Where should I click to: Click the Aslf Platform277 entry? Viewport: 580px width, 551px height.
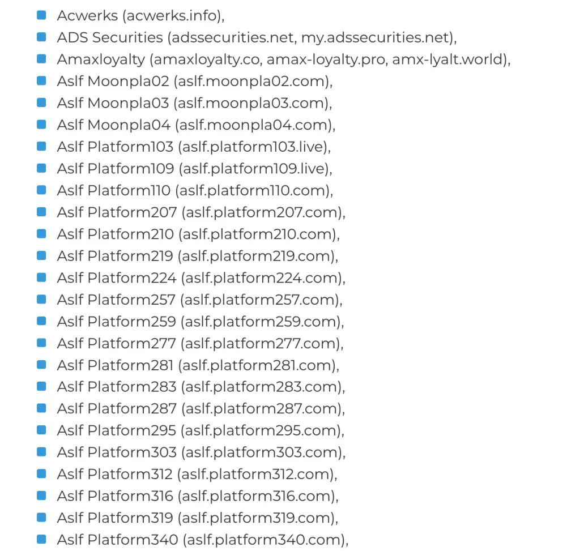pos(200,343)
